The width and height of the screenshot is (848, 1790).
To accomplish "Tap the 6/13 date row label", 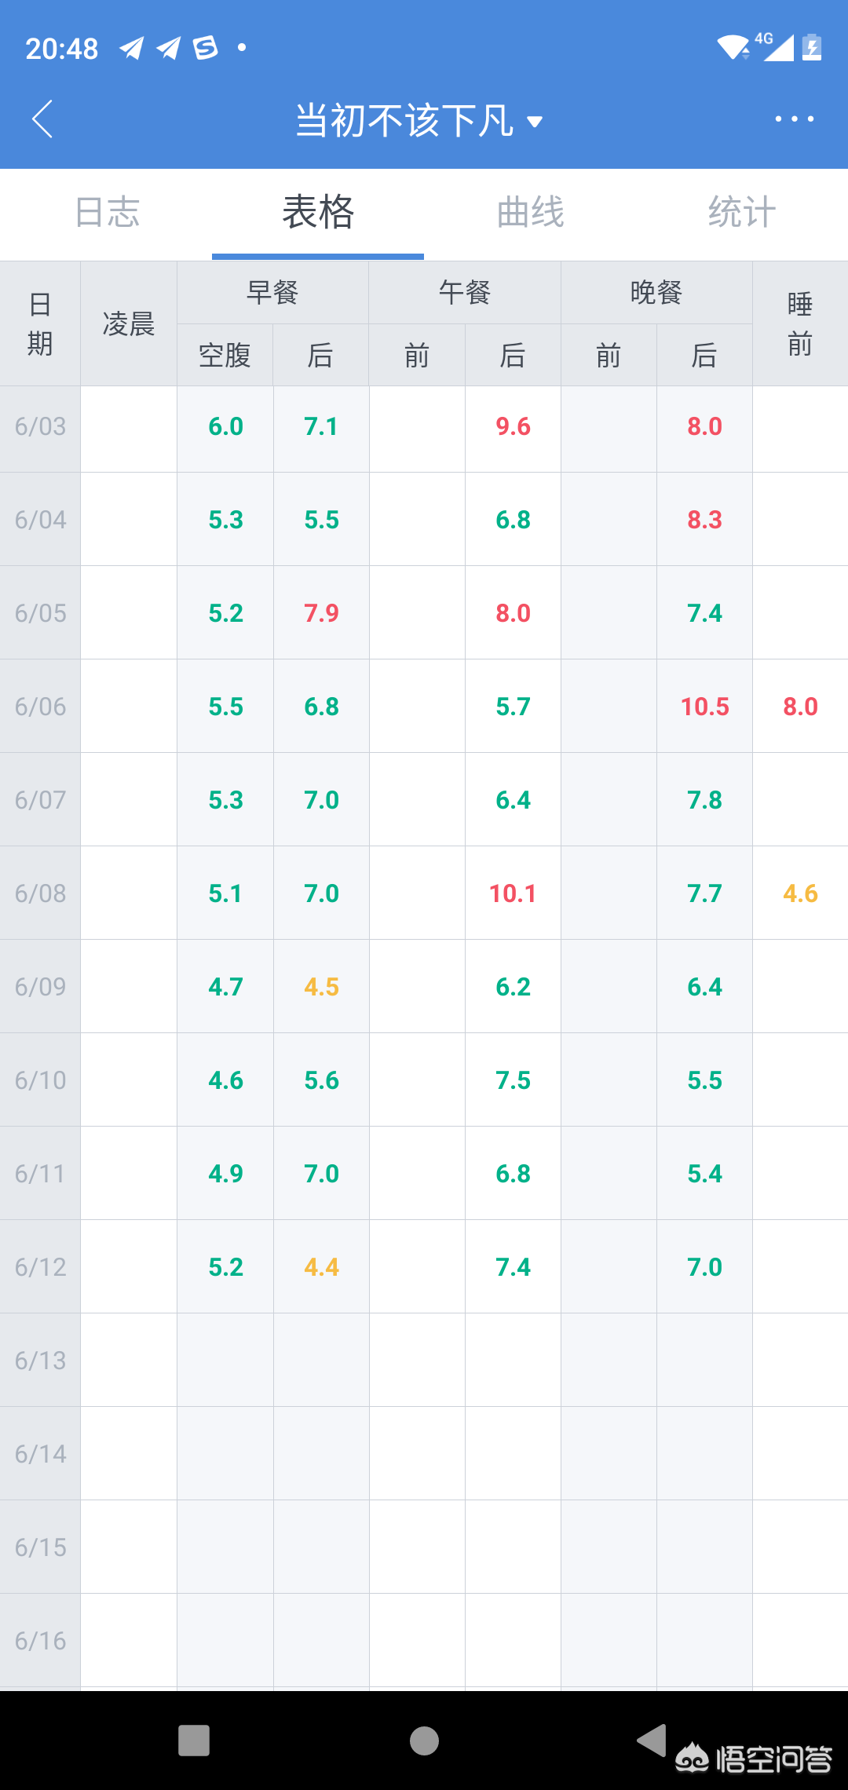I will tap(40, 1361).
